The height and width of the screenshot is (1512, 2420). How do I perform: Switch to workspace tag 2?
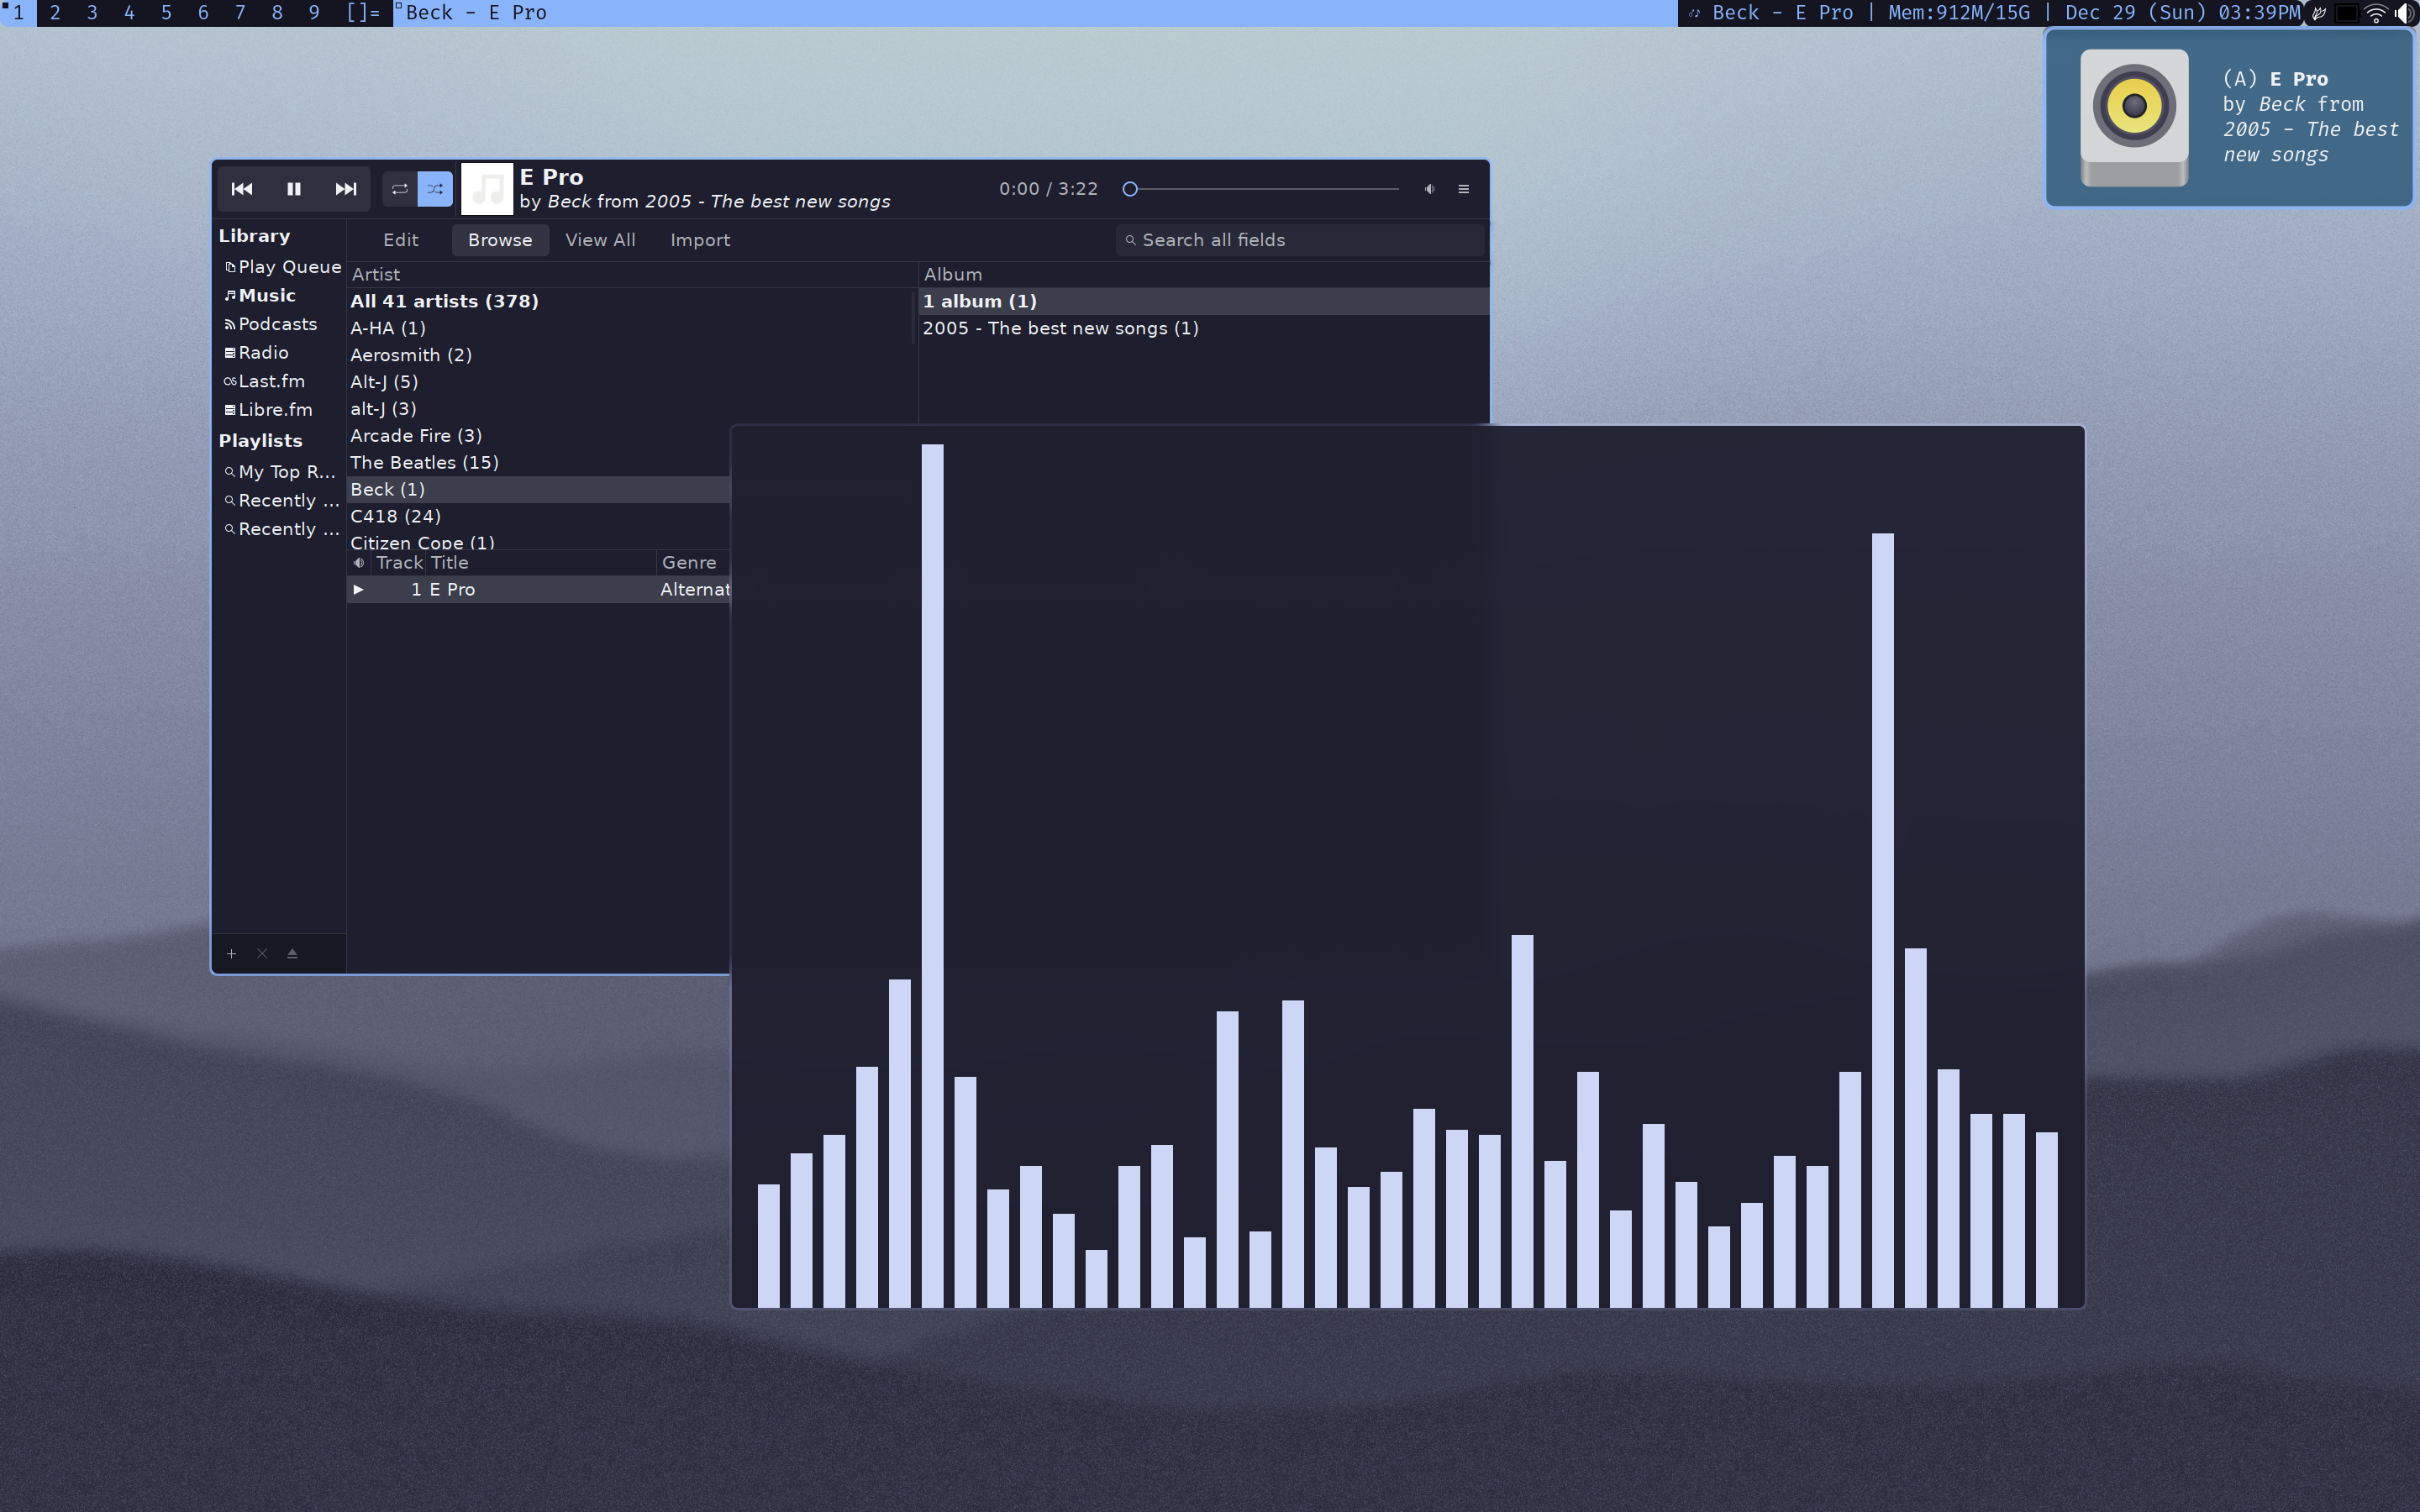click(55, 13)
